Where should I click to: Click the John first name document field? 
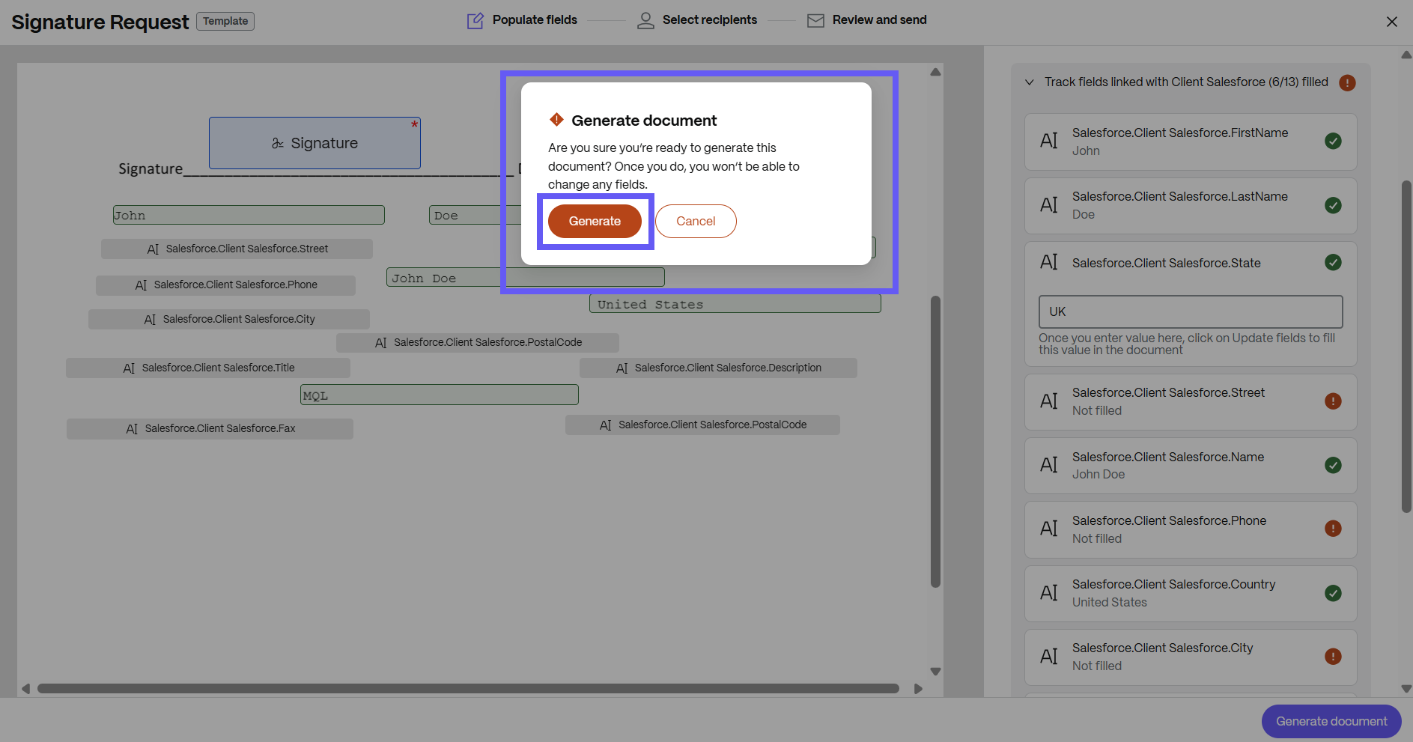click(x=249, y=216)
